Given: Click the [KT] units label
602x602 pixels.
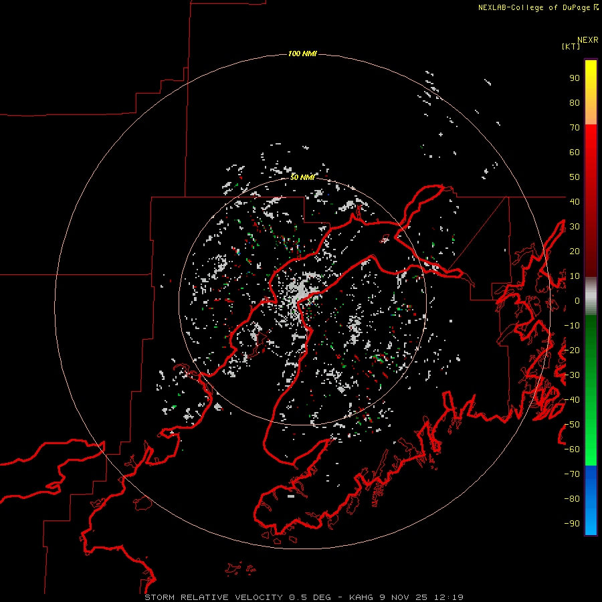Looking at the screenshot, I should 571,46.
